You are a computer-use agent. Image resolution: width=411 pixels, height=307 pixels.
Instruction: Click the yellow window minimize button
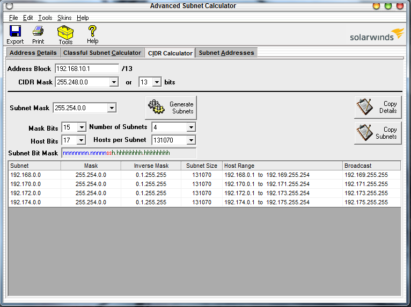(x=376, y=5)
